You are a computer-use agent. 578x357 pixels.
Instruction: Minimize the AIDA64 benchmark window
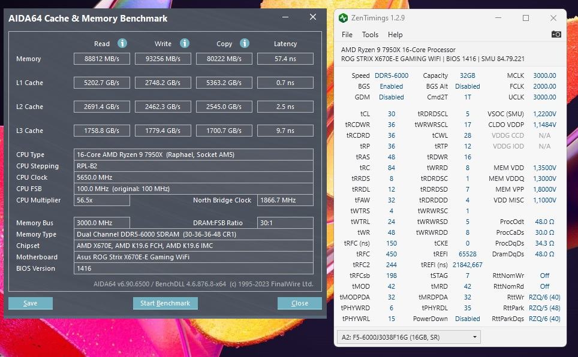[285, 17]
